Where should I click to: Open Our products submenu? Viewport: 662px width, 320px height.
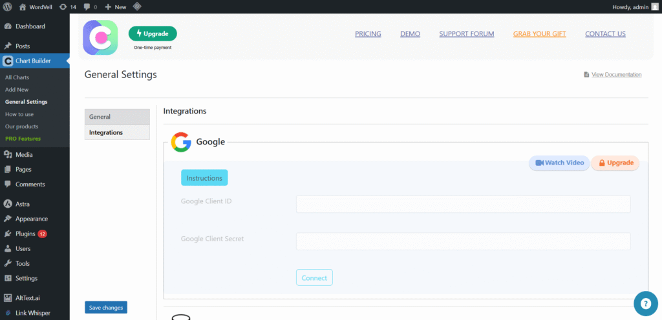pyautogui.click(x=21, y=126)
